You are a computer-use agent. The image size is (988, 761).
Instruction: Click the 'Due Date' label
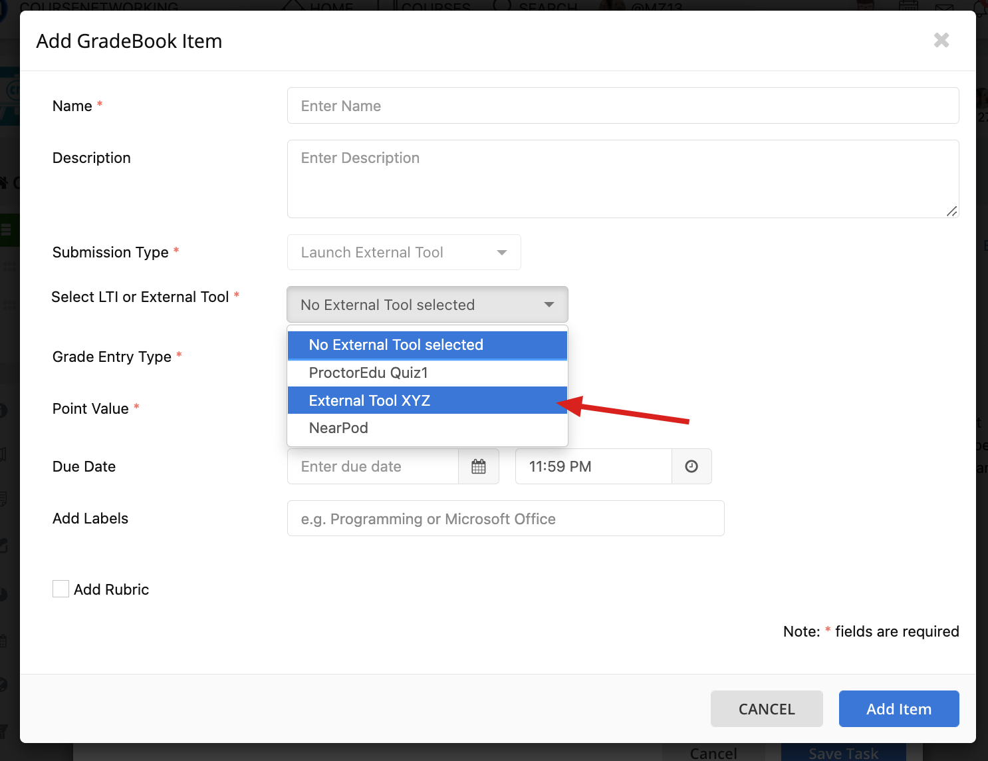point(84,466)
